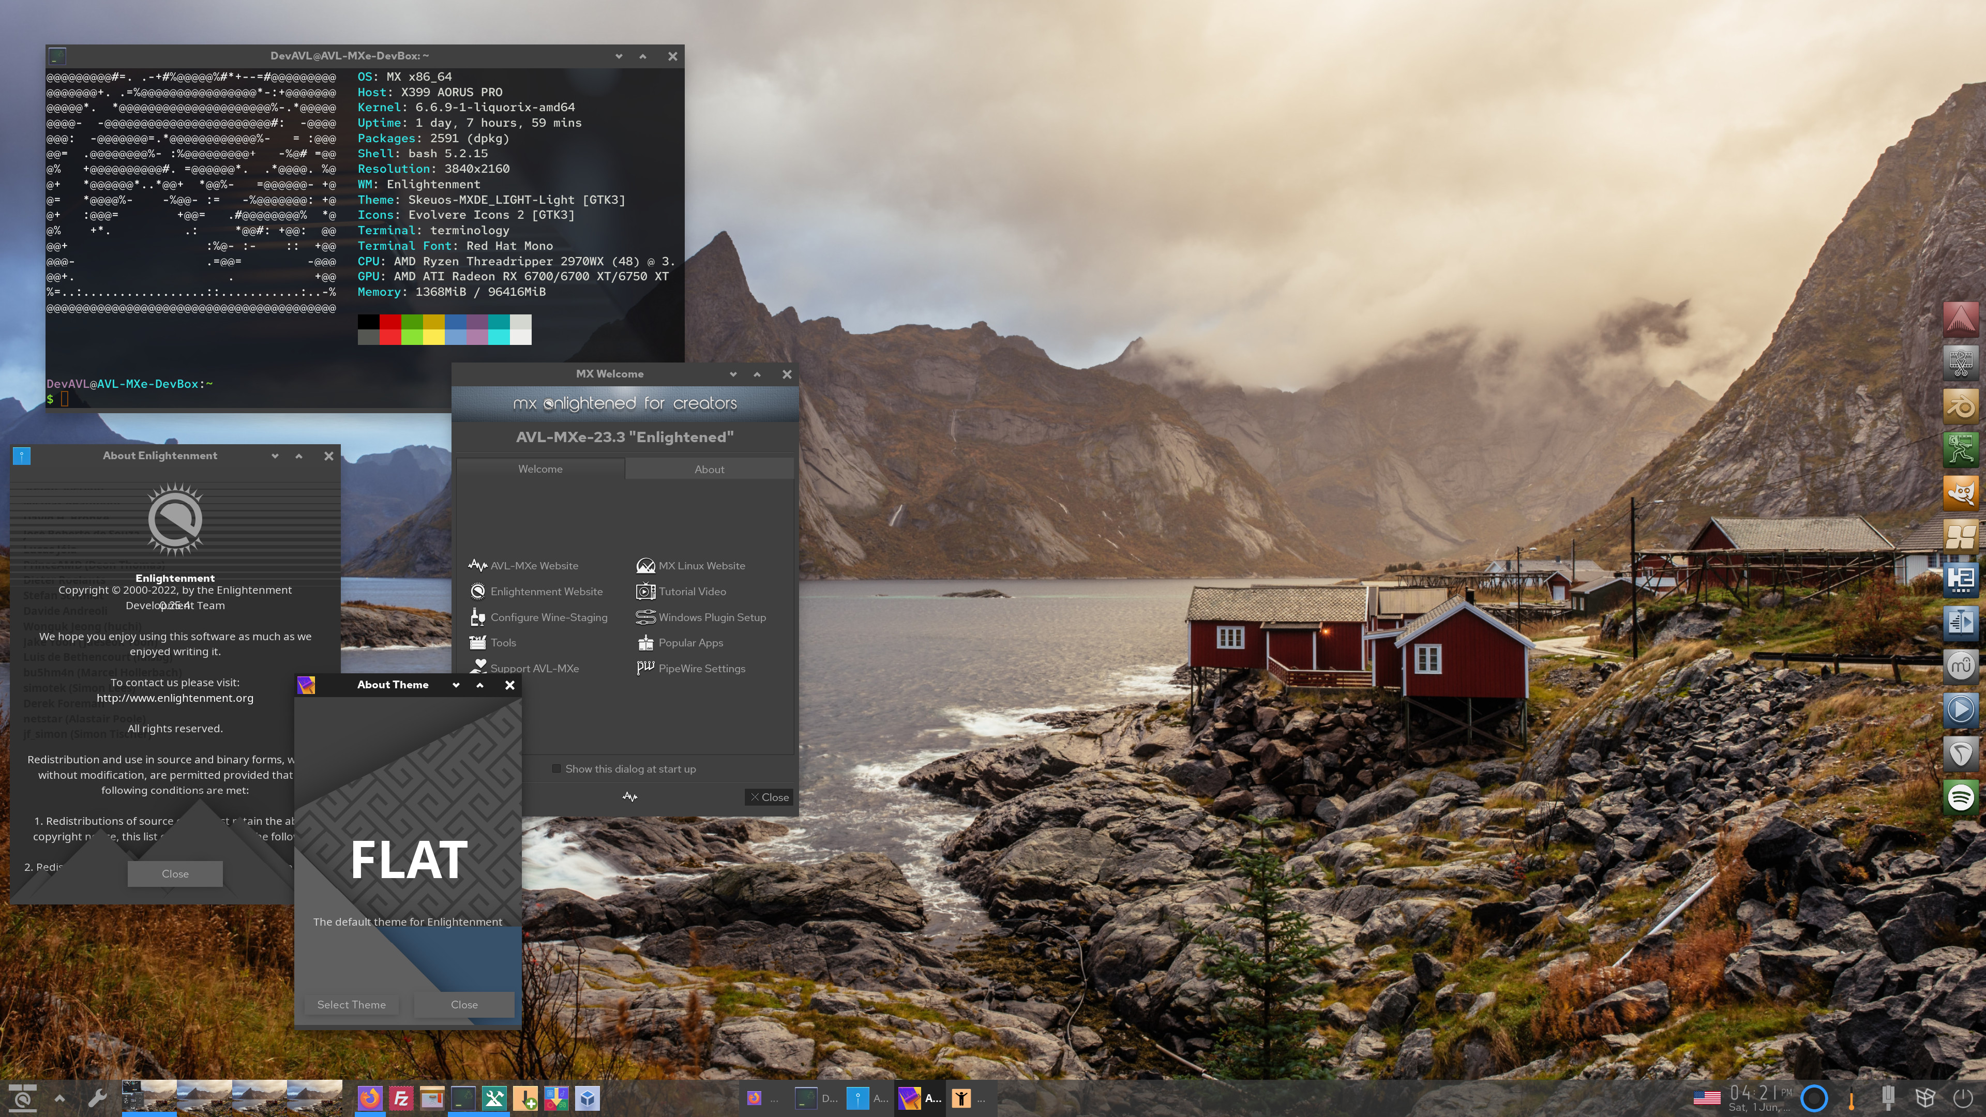1986x1117 pixels.
Task: Click the power button in the system tray
Action: 1962,1098
